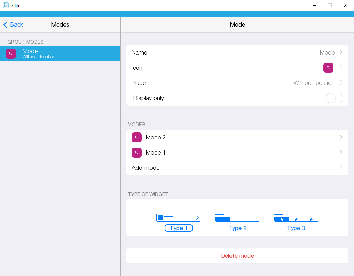Viewport: 354px width, 276px height.
Task: Choose the Type 1 widget label
Action: click(x=179, y=228)
